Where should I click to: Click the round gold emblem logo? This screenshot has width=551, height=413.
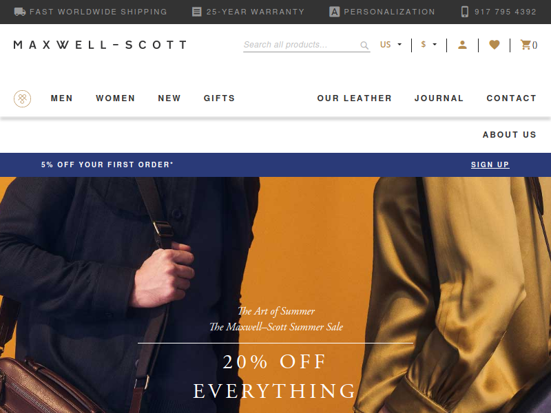coord(23,98)
